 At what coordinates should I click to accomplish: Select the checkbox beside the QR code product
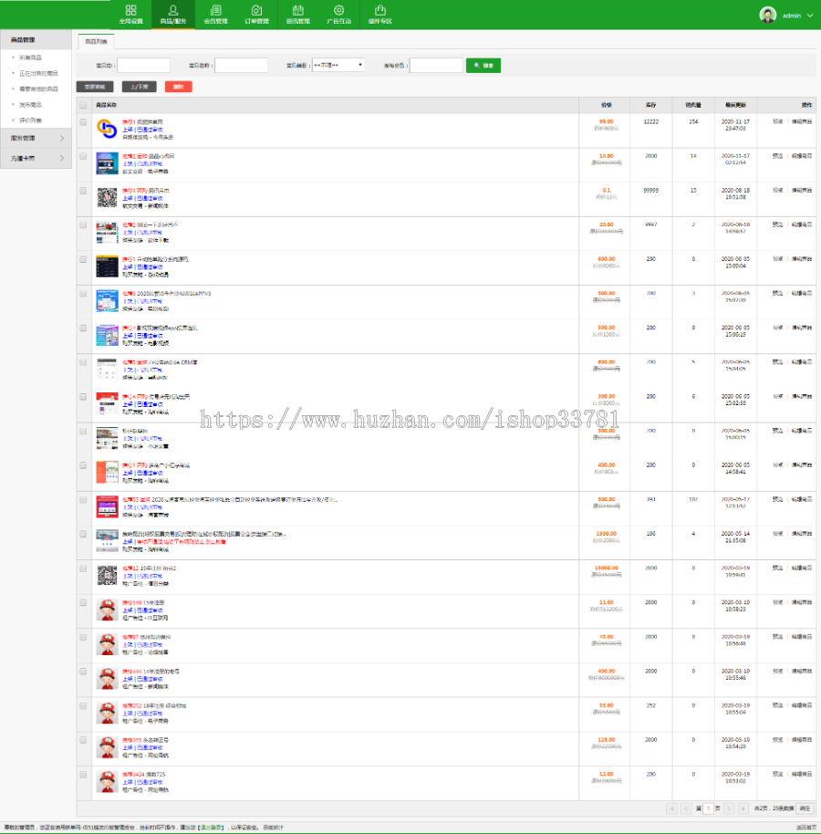(83, 191)
